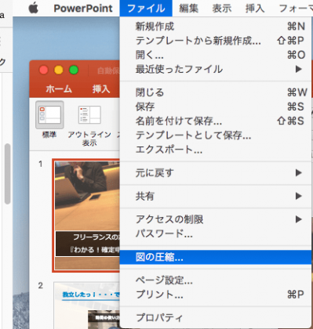Open the 挿入 menu in menu bar
Screen dimensions: 313x329
pos(255,9)
